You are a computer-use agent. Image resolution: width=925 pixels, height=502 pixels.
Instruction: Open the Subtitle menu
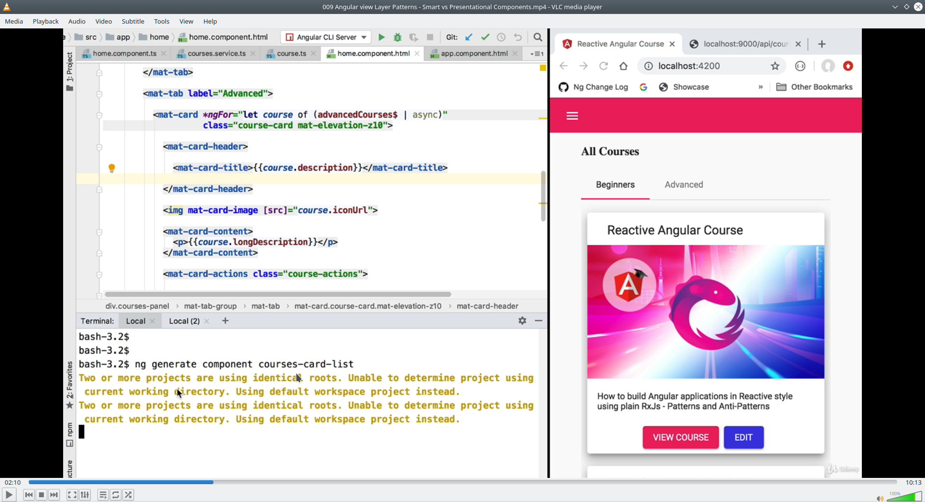133,21
